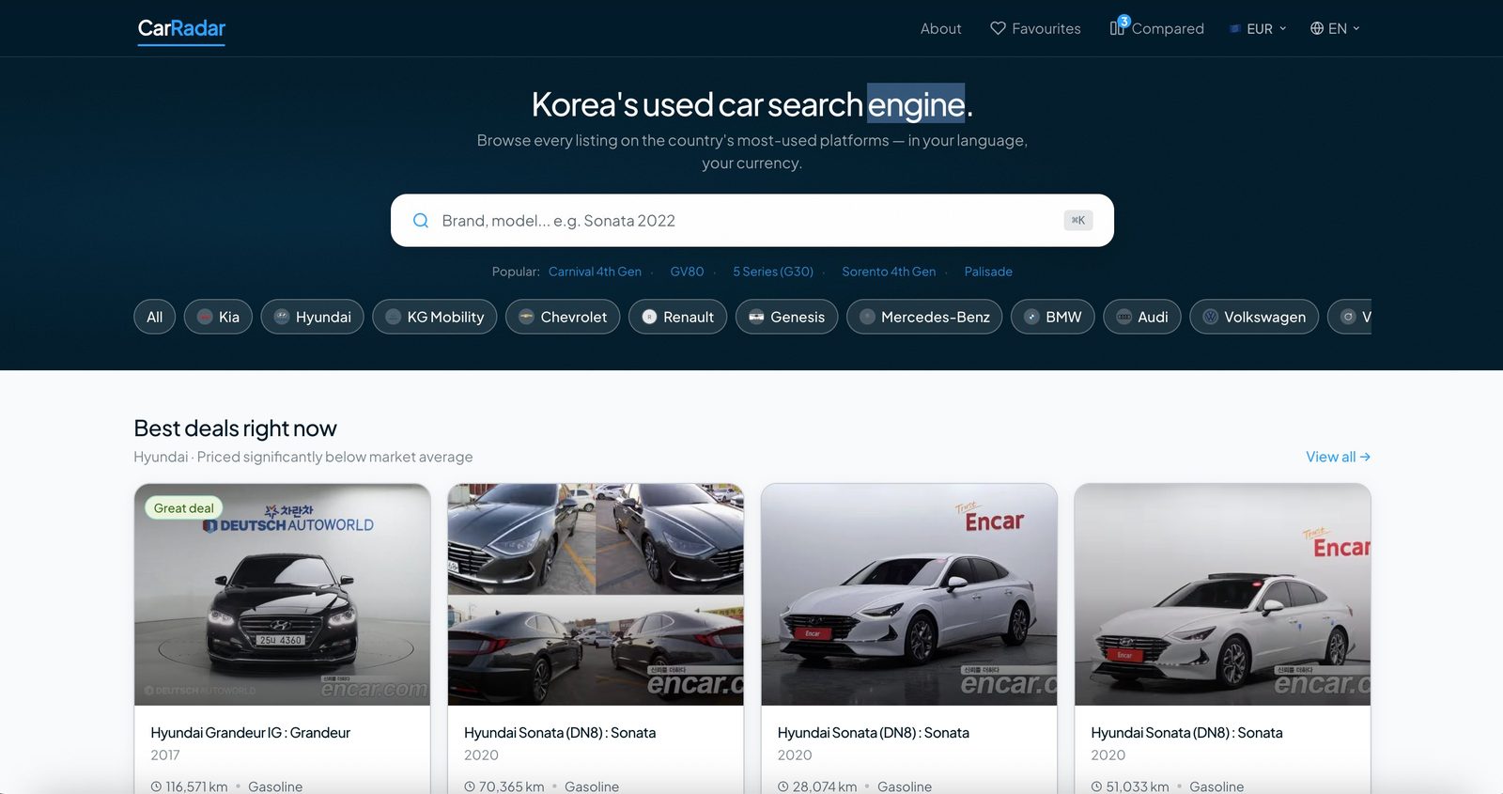Screen dimensions: 1503x794
Task: Click the BMW roundel logo icon
Action: point(1031,317)
